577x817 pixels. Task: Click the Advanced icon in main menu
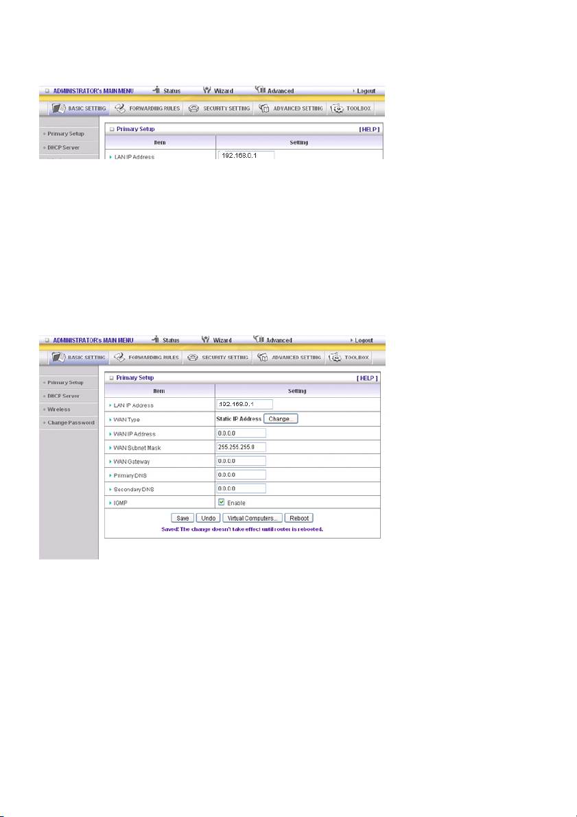pyautogui.click(x=259, y=340)
